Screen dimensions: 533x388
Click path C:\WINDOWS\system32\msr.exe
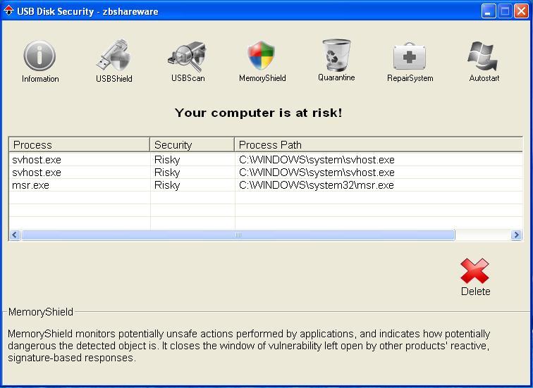coord(316,185)
